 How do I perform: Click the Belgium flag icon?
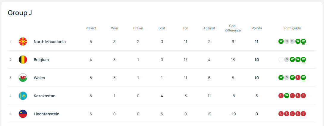coord(23,60)
